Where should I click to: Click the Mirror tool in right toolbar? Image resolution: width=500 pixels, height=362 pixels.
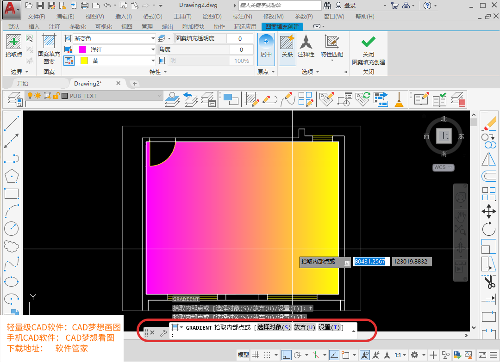point(488,159)
